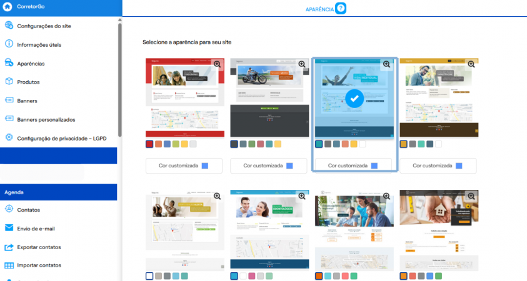The width and height of the screenshot is (527, 281).
Task: Click the blank blue sidebar section header
Action: point(59,155)
